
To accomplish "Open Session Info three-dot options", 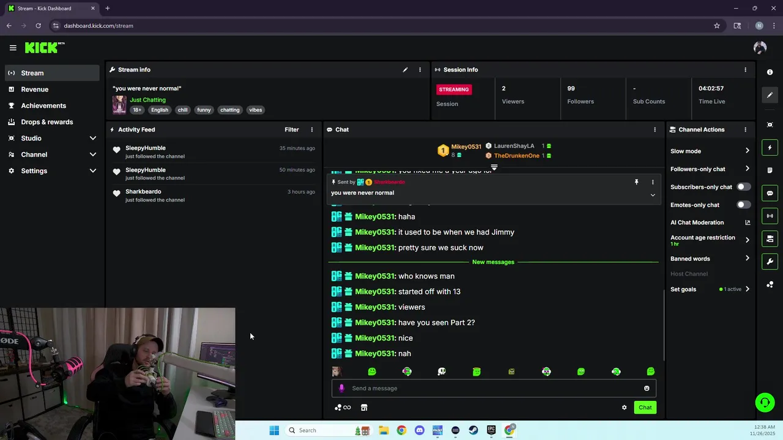I will click(x=745, y=70).
